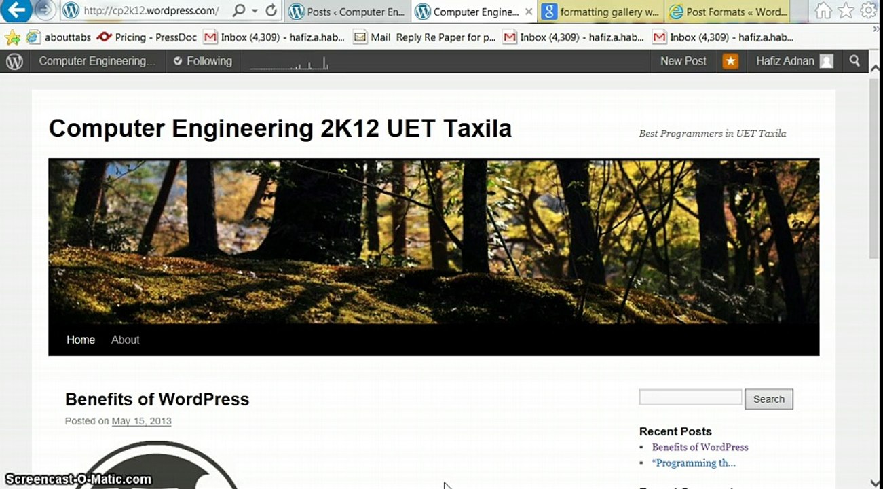The image size is (883, 489).
Task: Open the 'Pricing - PressDoc' bookmark
Action: (x=147, y=37)
